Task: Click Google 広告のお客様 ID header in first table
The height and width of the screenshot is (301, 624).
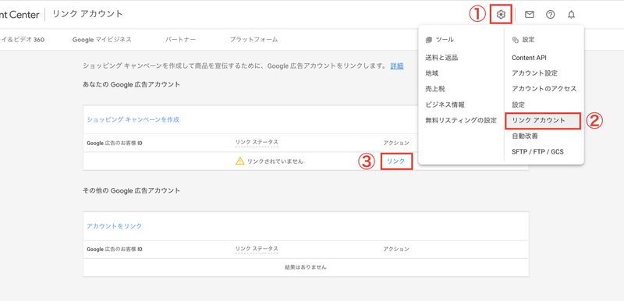Action: 115,143
